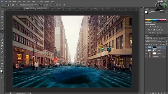Open the tool preset picker arrow
Image resolution: width=168 pixels, height=94 pixels.
coord(5,5)
